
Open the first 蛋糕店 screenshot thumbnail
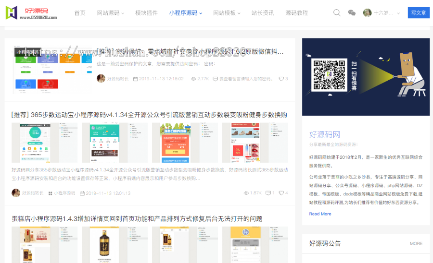44,245
